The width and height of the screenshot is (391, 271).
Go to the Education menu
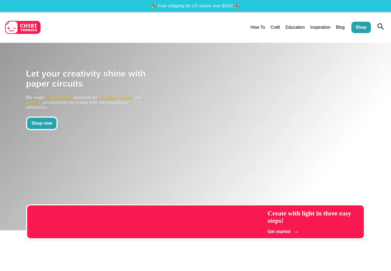pos(295,27)
